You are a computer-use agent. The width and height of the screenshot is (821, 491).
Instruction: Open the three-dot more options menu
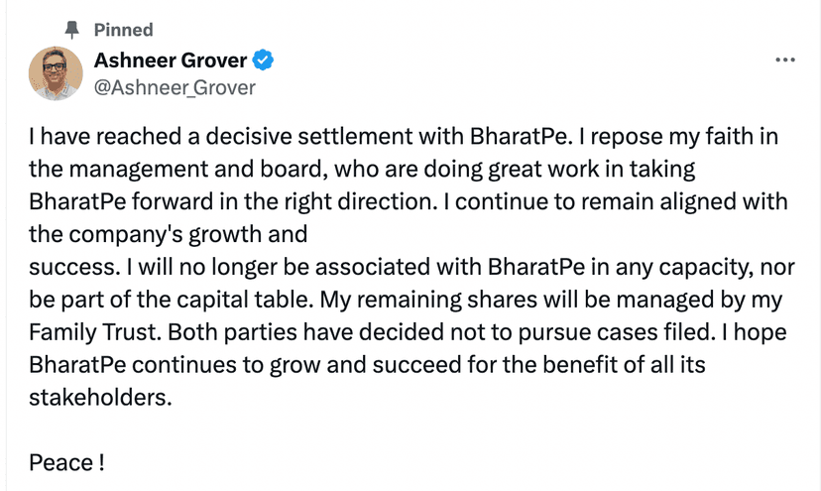point(785,60)
